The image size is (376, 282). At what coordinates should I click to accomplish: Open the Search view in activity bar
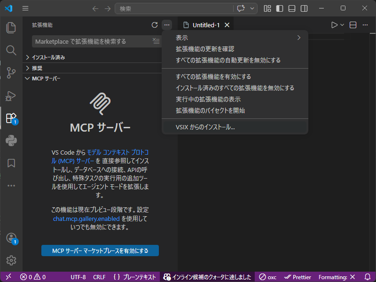coord(11,50)
